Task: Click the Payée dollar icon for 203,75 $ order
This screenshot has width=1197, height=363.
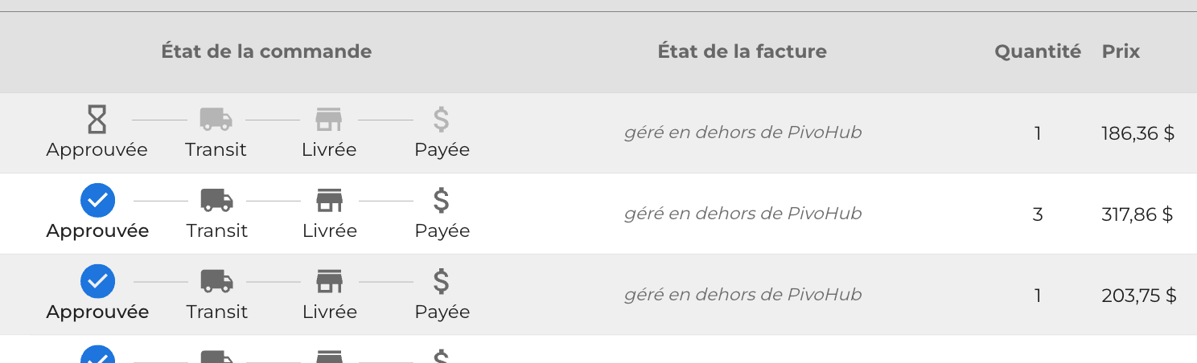Action: point(441,282)
